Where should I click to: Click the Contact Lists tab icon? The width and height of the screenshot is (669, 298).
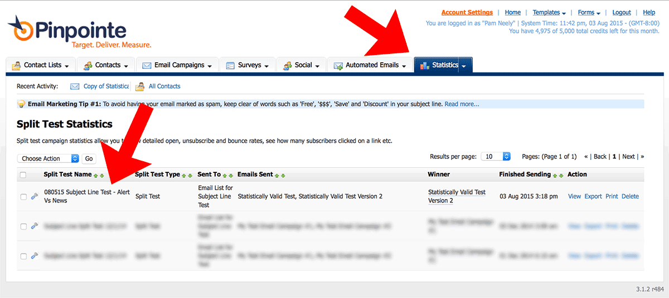[17, 65]
